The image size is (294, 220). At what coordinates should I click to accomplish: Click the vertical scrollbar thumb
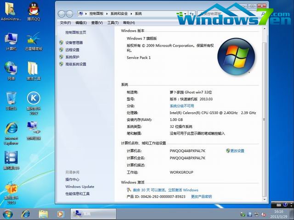tap(264, 119)
